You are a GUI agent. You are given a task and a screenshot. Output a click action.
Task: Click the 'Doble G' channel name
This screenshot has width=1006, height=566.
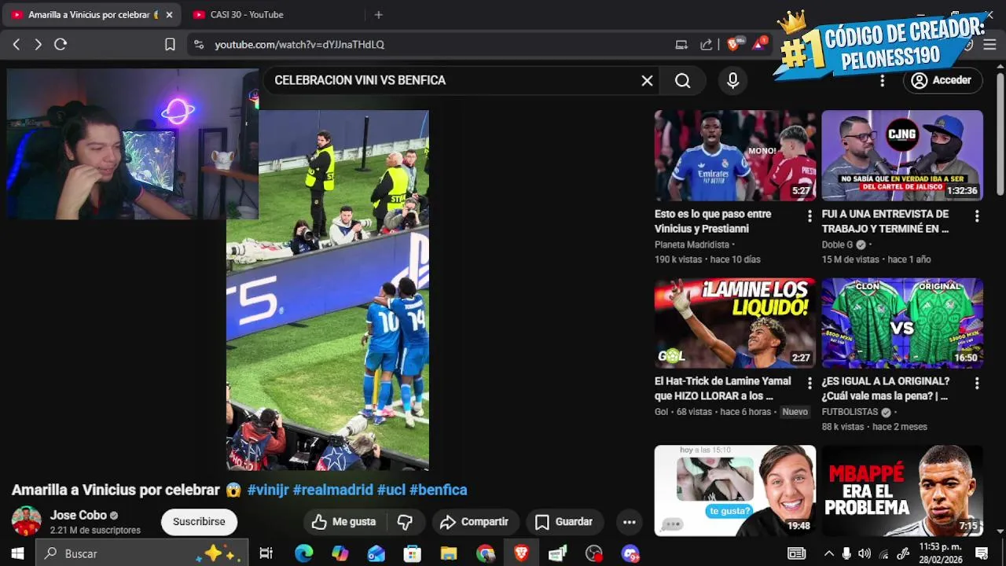pyautogui.click(x=837, y=244)
